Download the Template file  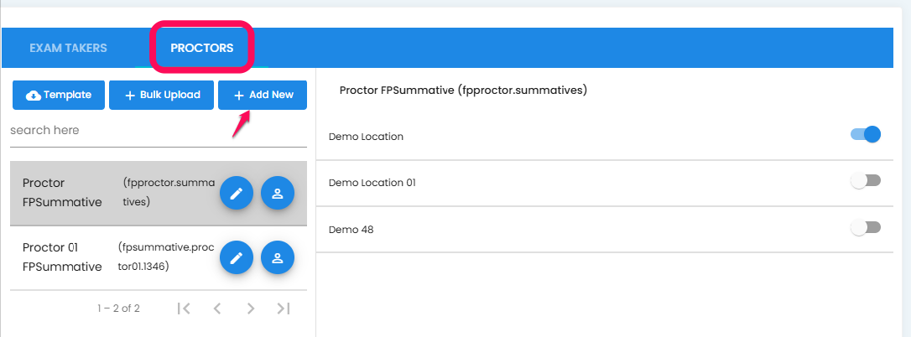(x=58, y=95)
